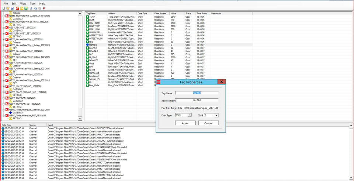Open the QoS dropdown
This screenshot has width=354, height=181.
click(x=216, y=115)
